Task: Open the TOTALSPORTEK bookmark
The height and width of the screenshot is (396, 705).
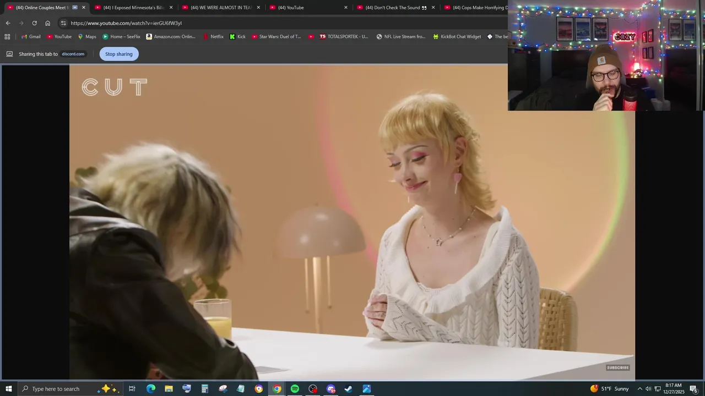Action: [x=344, y=37]
